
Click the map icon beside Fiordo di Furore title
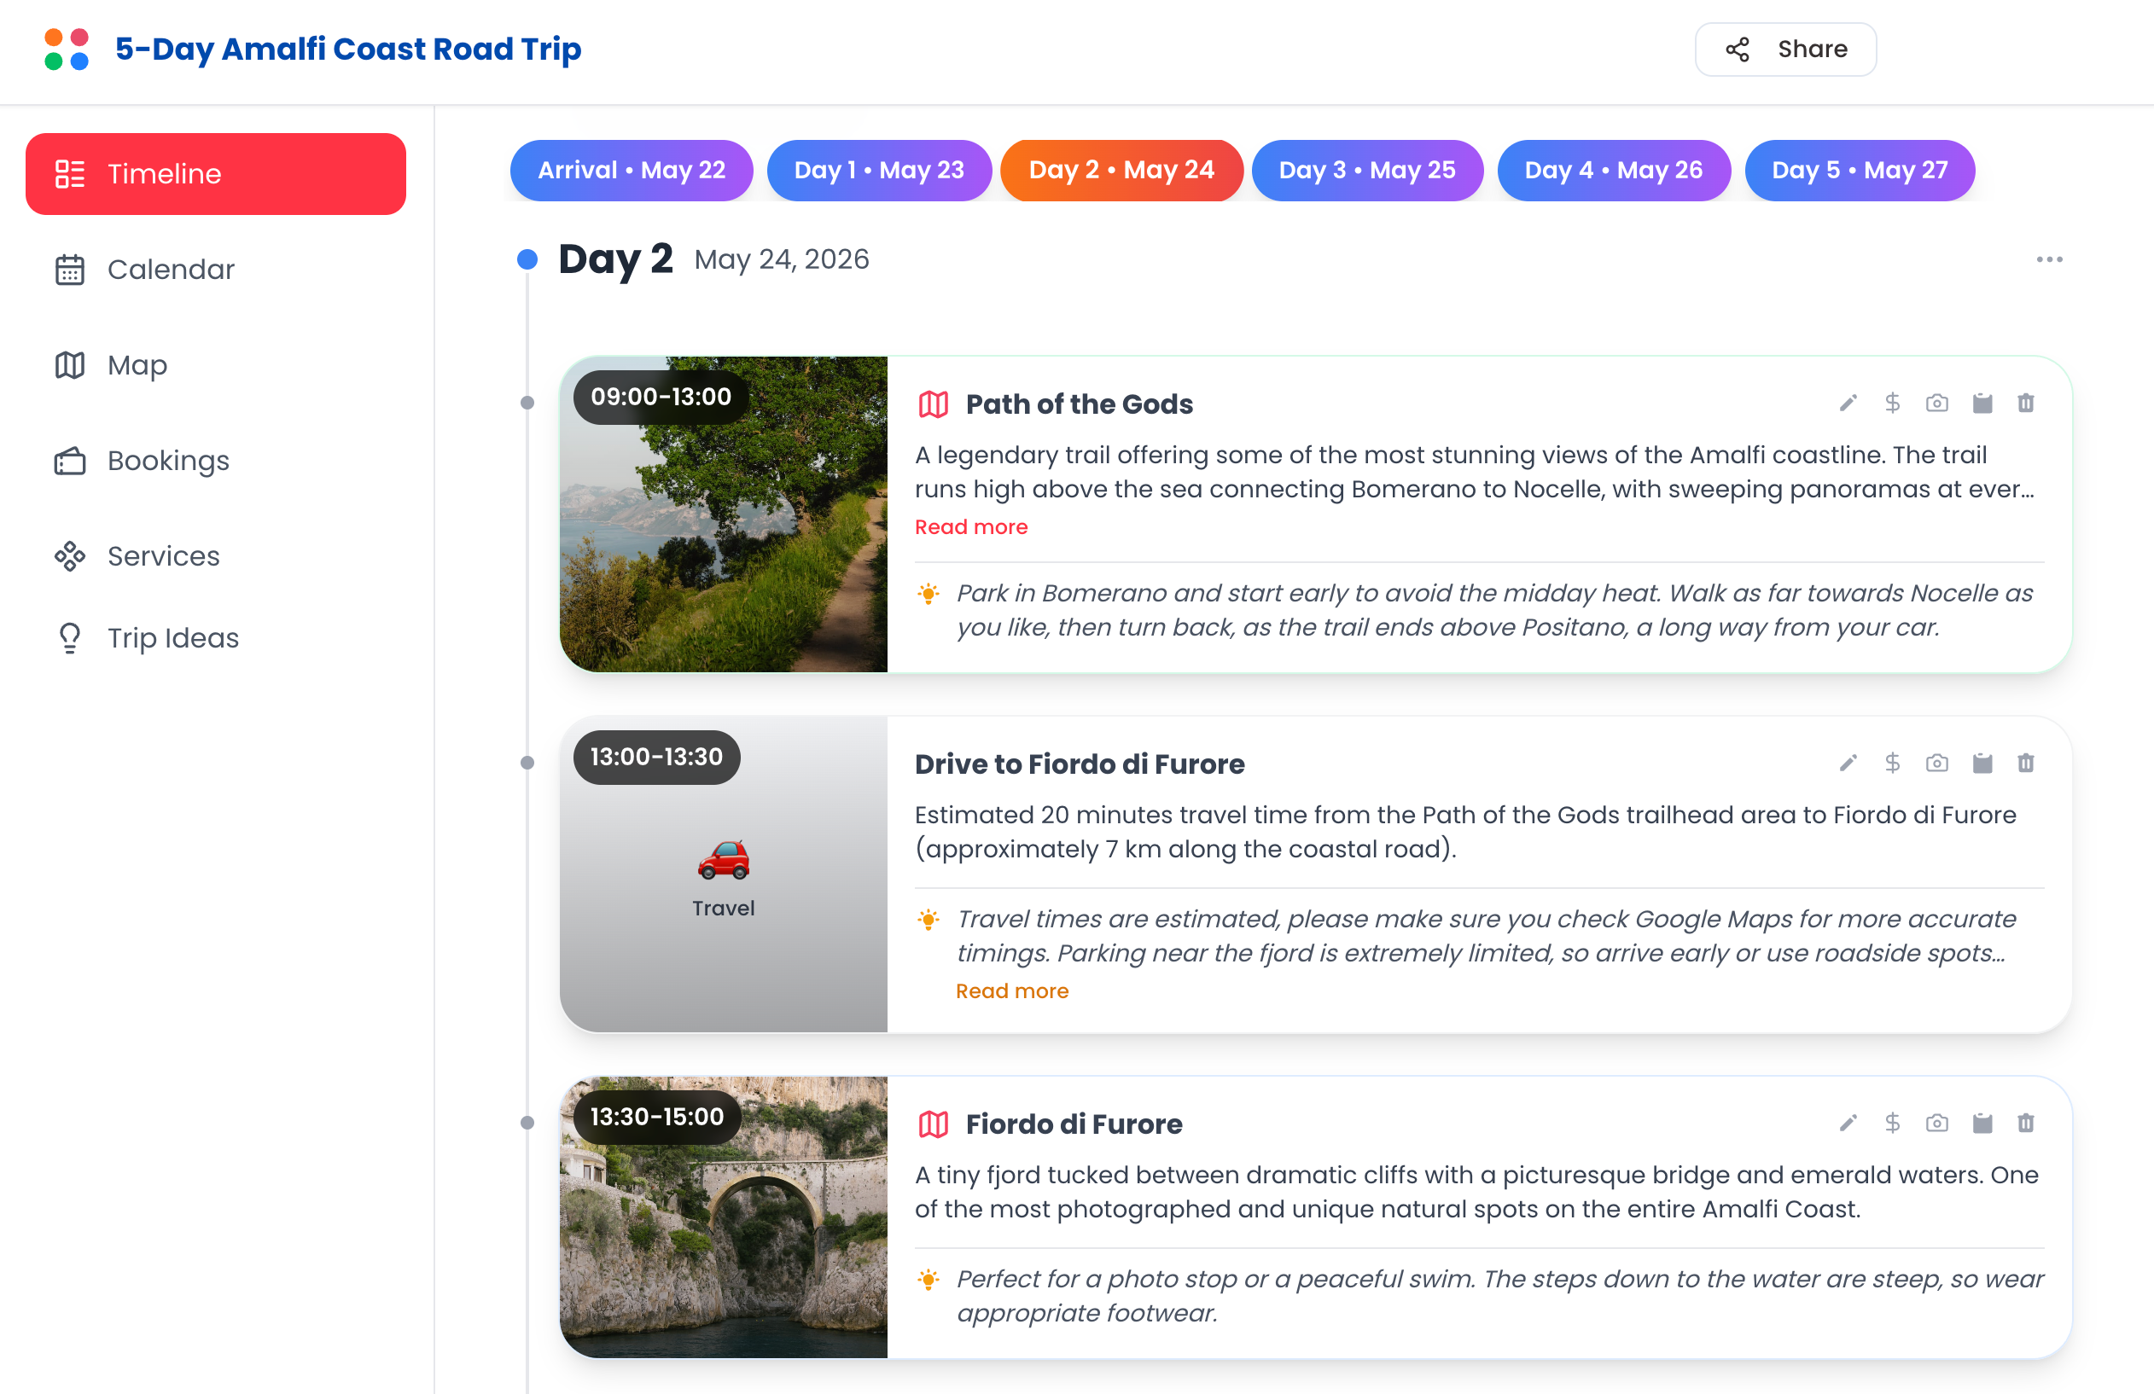coord(933,1124)
